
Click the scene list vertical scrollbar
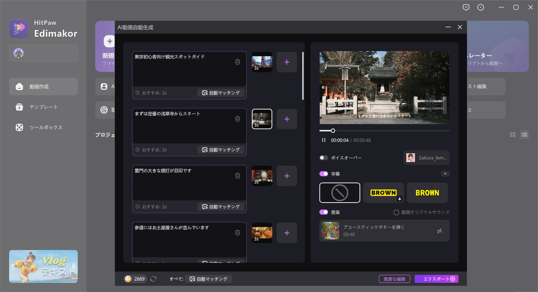click(303, 76)
